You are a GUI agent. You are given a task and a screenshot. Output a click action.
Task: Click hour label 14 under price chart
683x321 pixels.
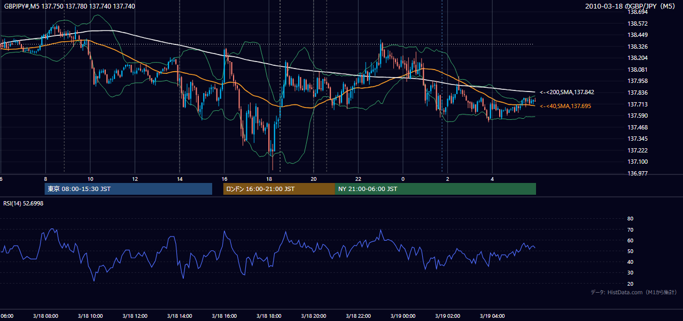pyautogui.click(x=180, y=179)
